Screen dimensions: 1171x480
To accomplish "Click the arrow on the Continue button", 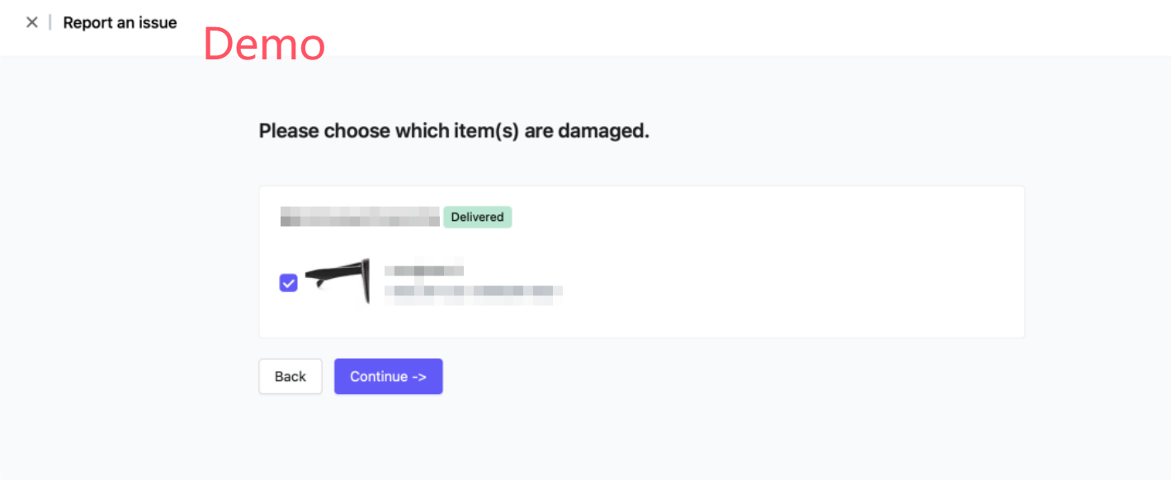I will 419,376.
